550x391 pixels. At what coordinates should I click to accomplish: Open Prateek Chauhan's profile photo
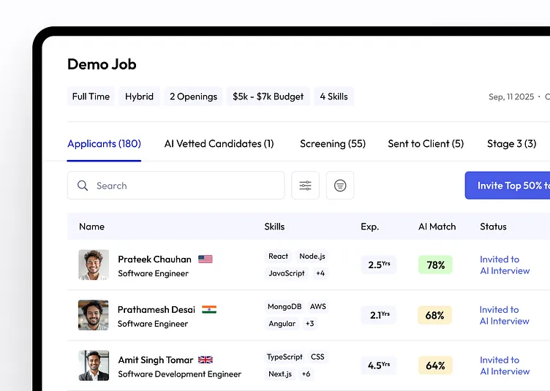click(94, 265)
